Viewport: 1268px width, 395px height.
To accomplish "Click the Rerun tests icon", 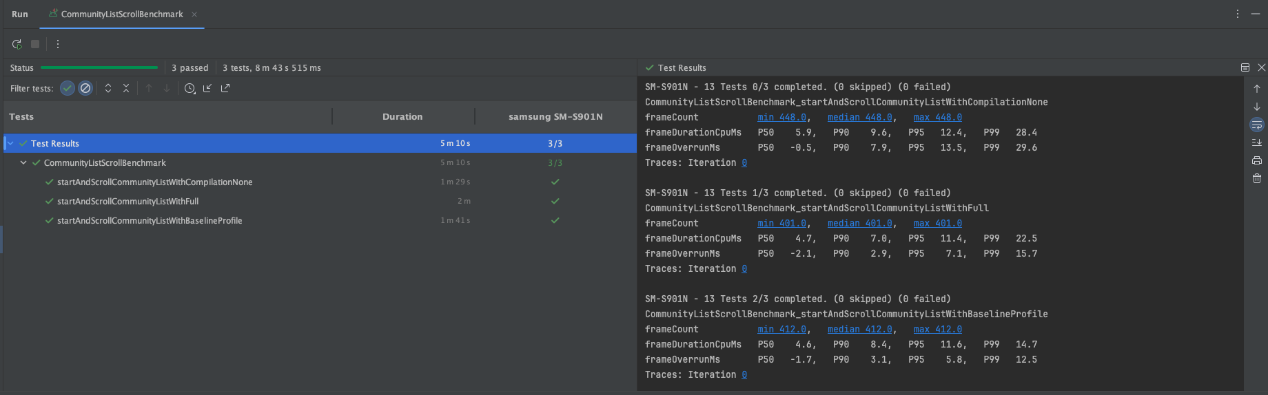I will 17,44.
